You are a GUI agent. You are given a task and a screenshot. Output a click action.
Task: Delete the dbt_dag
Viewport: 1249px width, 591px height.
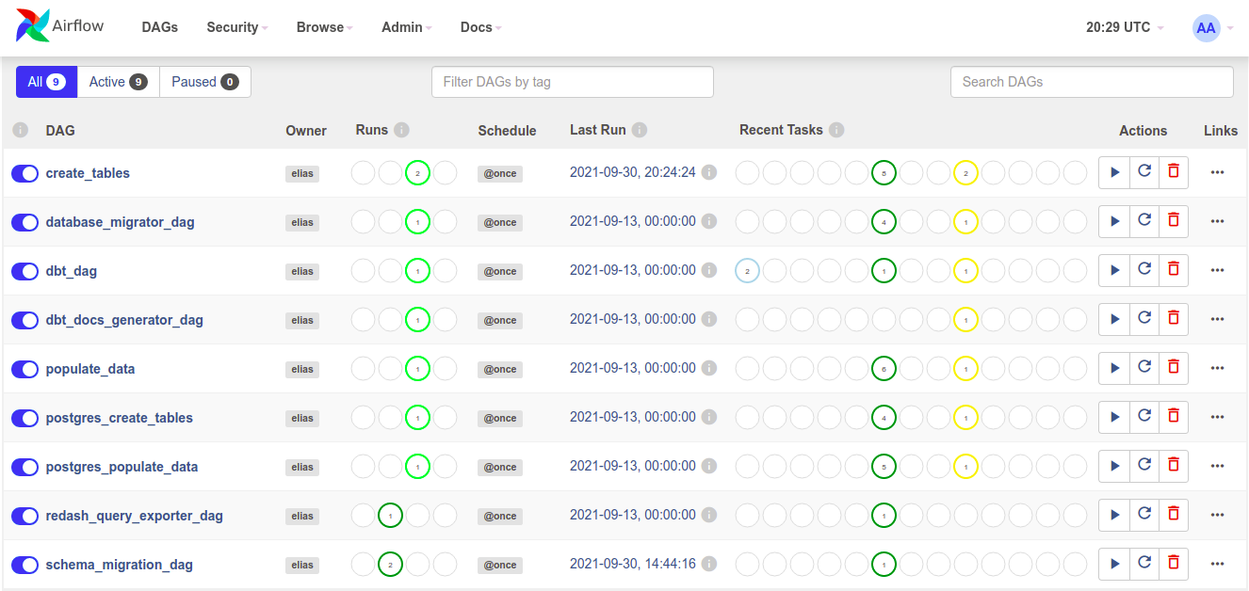(x=1174, y=270)
